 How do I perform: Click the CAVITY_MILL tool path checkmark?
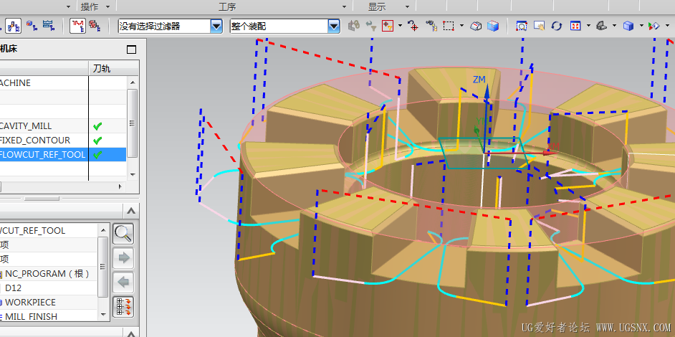[97, 126]
